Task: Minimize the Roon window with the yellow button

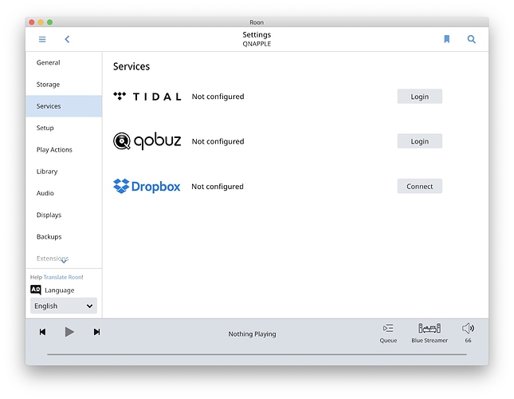Action: click(x=41, y=22)
